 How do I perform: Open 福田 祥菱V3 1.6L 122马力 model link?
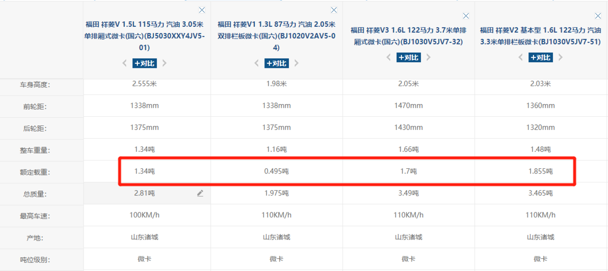409,36
